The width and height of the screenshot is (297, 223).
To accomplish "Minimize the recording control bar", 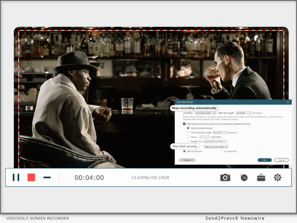I will tap(47, 178).
